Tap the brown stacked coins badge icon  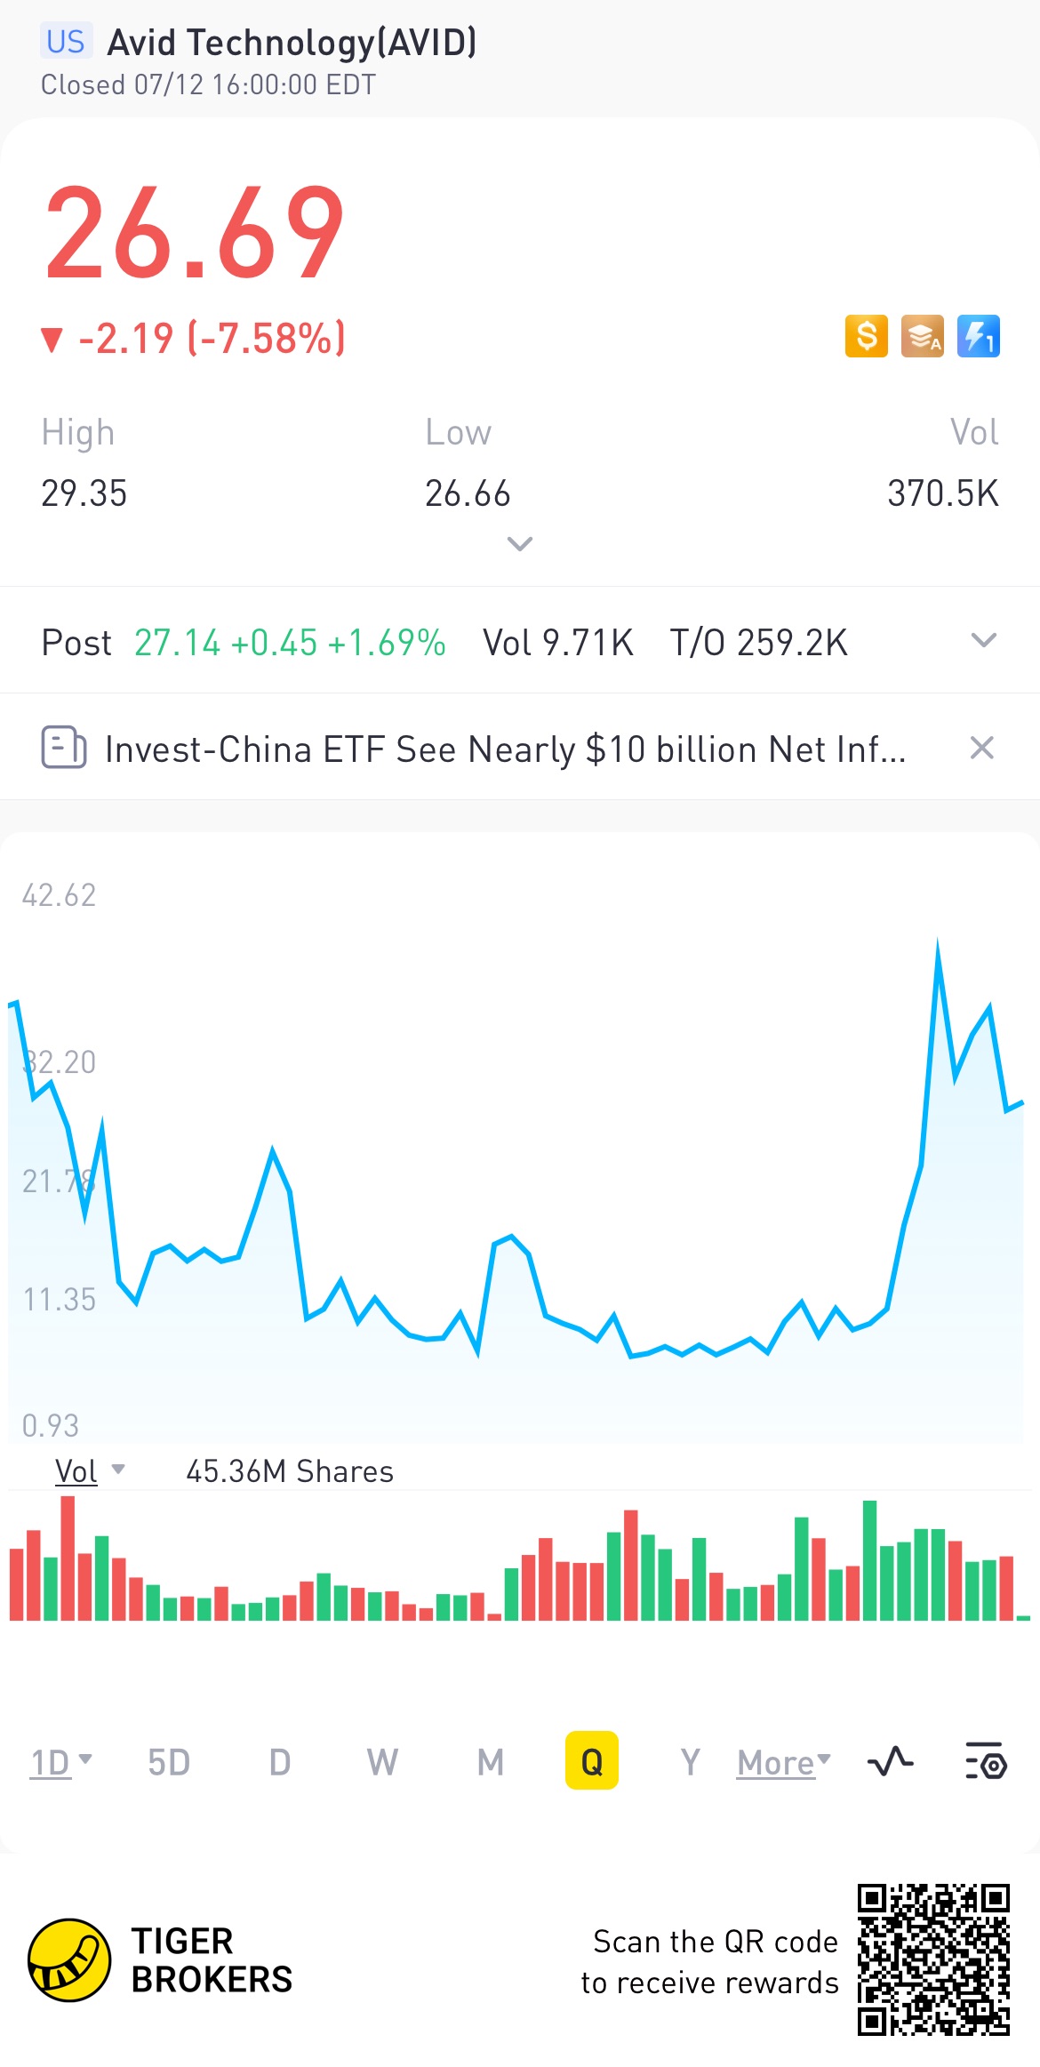[x=922, y=336]
